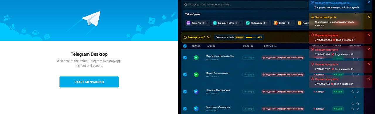Click Прогрів role badge for Марта Большакова
Image resolution: width=375 pixels, height=114 pixels.
(x=249, y=75)
